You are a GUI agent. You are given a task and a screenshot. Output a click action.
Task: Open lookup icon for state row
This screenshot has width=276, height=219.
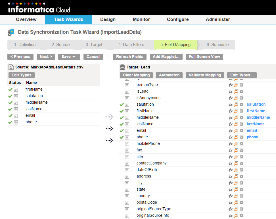[236, 189]
